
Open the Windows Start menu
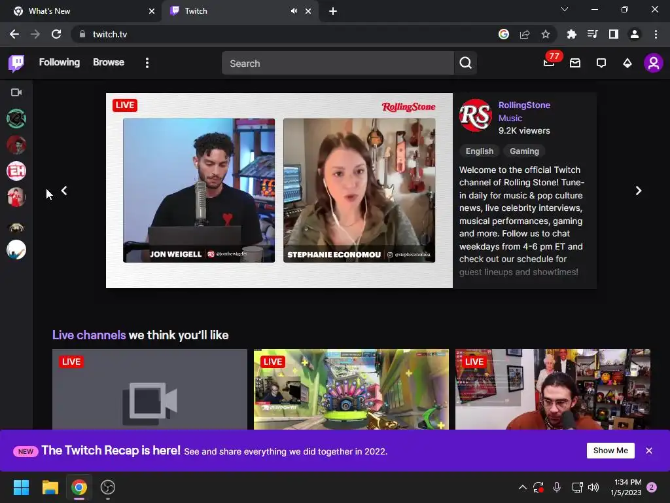pyautogui.click(x=21, y=487)
